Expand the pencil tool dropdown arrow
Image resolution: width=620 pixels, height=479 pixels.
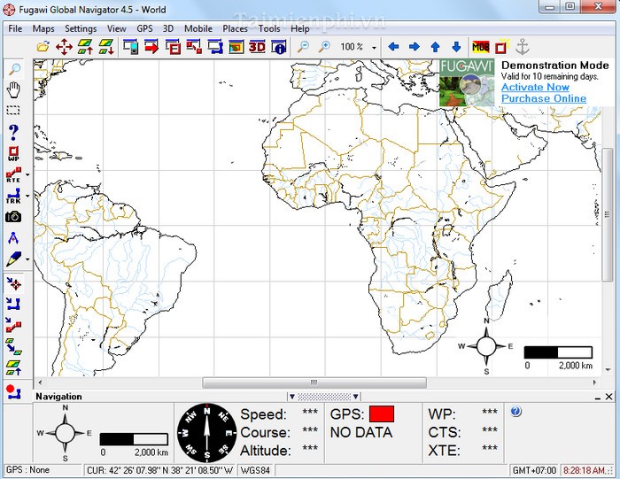[x=27, y=259]
